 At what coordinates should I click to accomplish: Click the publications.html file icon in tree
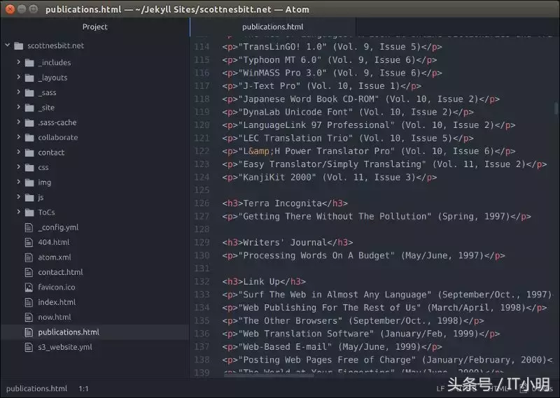29,332
